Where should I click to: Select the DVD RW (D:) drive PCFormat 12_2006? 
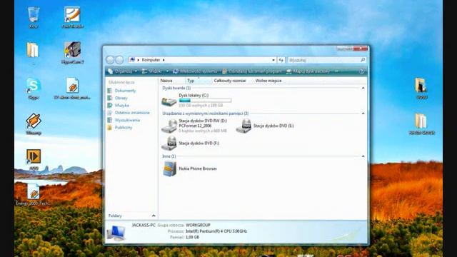(194, 126)
